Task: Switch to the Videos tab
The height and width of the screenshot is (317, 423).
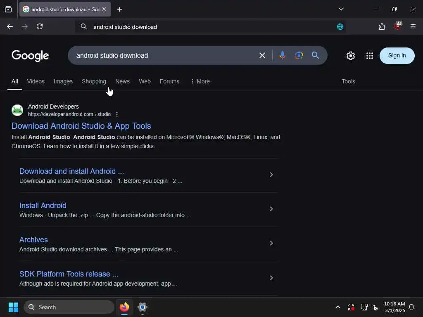Action: tap(36, 81)
